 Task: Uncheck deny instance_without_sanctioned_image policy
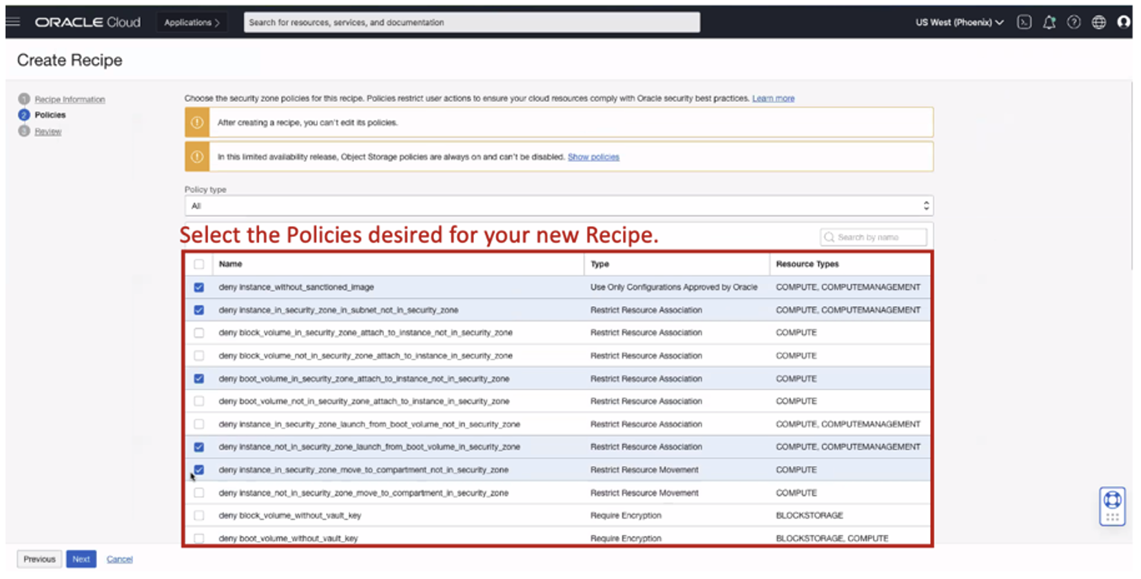(199, 287)
